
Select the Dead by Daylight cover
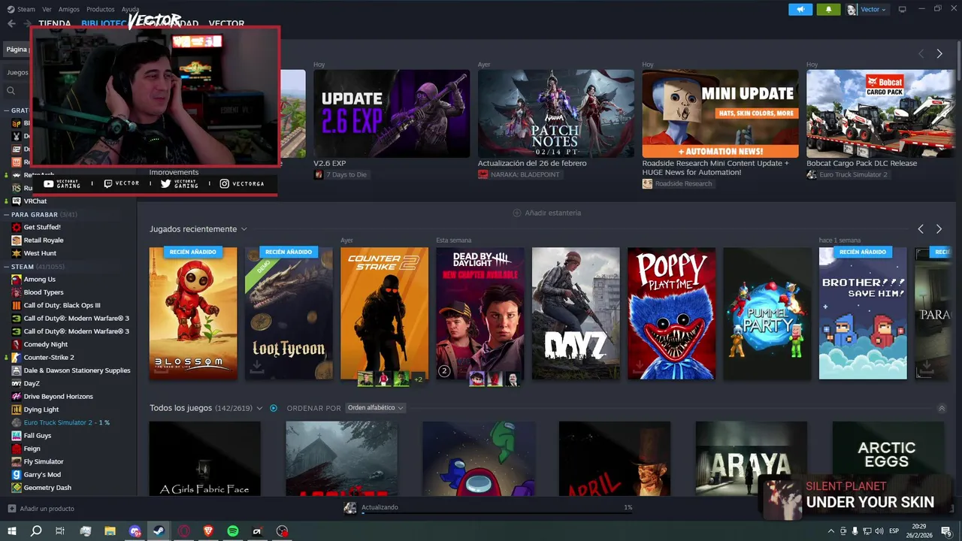tap(480, 313)
